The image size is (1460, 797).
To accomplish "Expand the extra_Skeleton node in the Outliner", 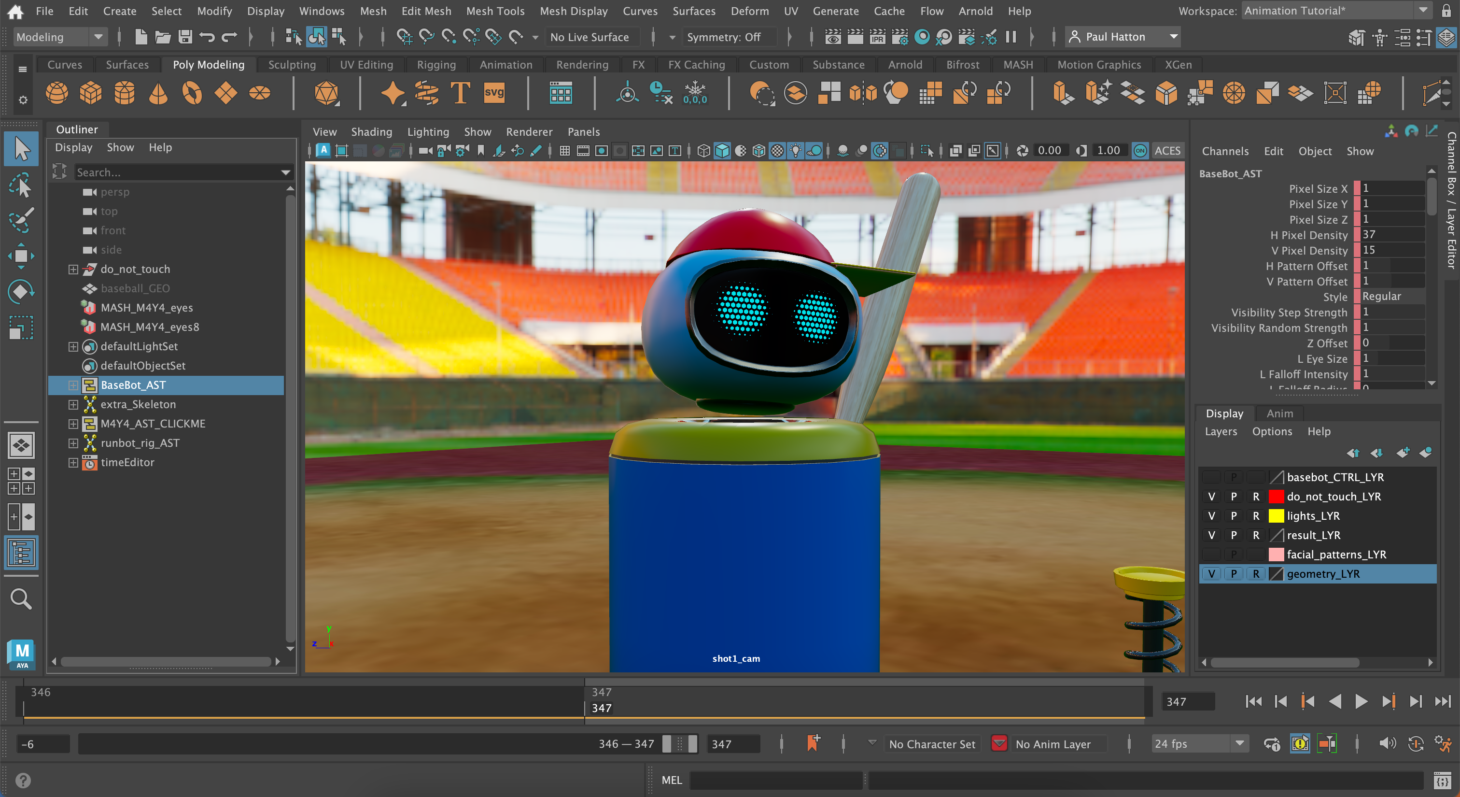I will click(73, 404).
